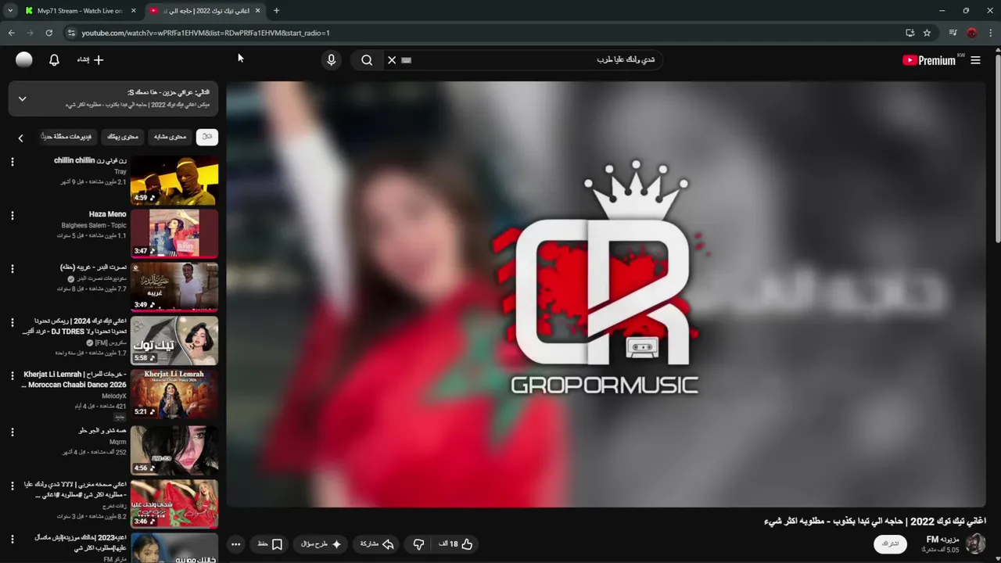Select the 'for you' content chip
The height and width of the screenshot is (563, 1001).
point(123,137)
